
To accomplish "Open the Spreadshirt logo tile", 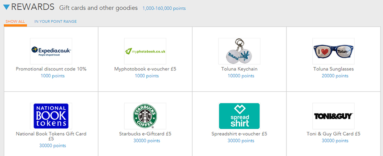I will (239, 116).
